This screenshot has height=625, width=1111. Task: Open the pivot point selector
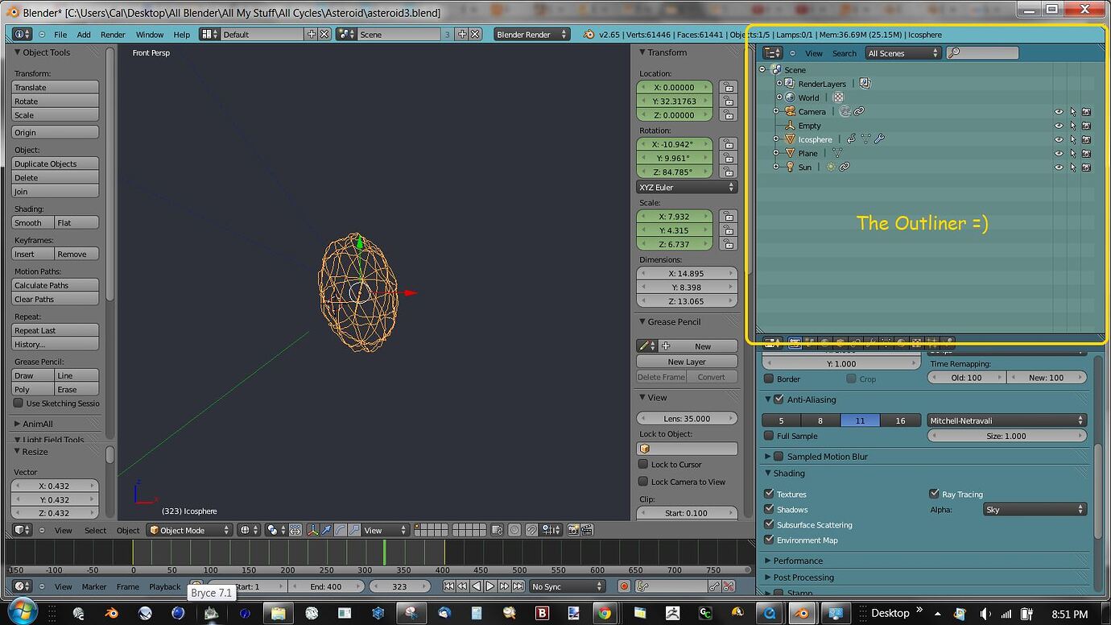[x=277, y=530]
